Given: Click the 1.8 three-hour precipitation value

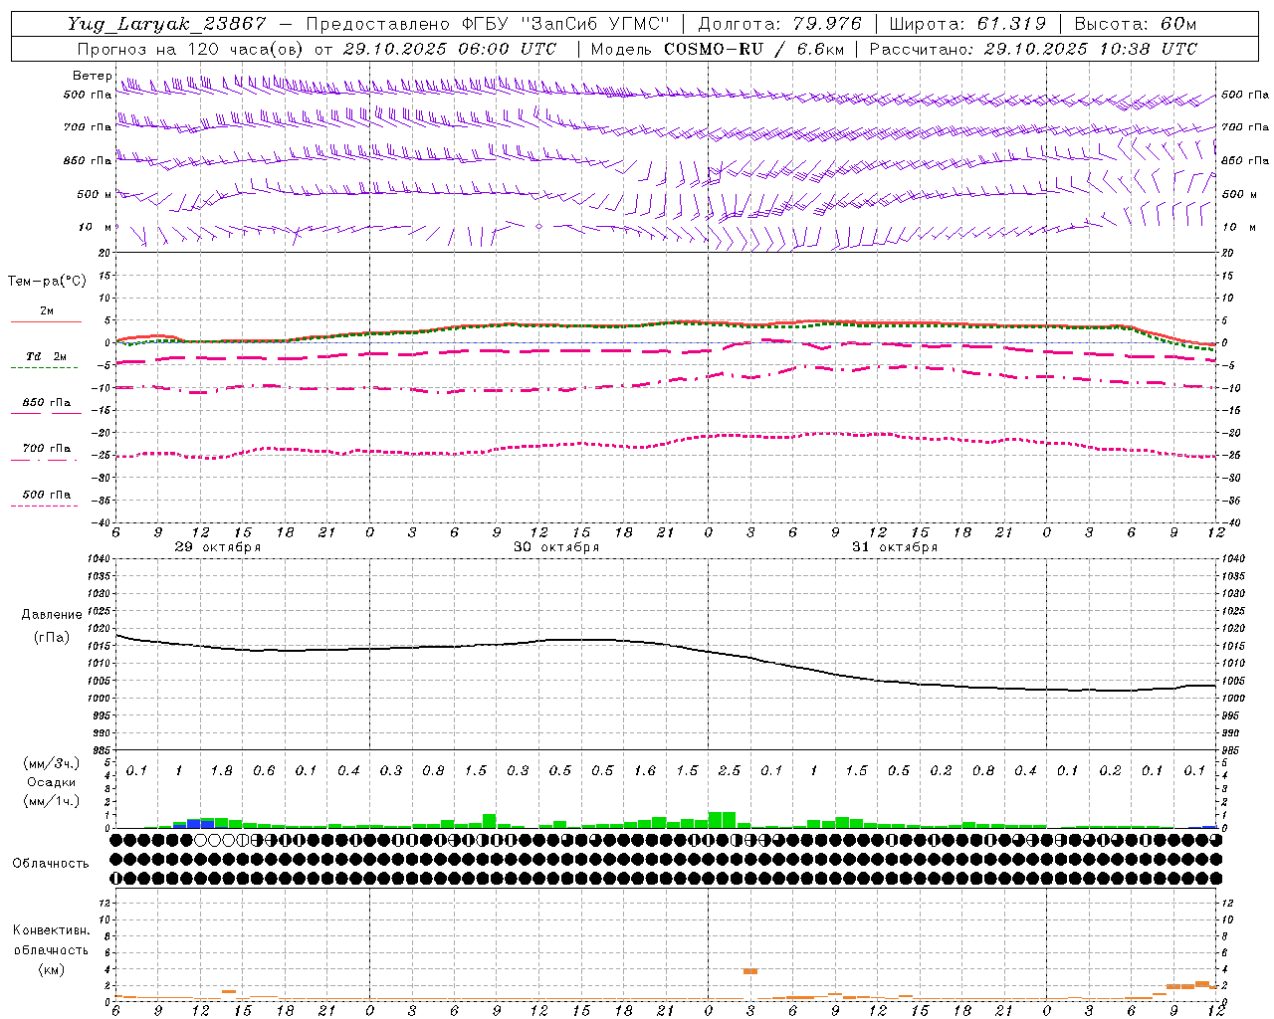Looking at the screenshot, I should [x=221, y=771].
